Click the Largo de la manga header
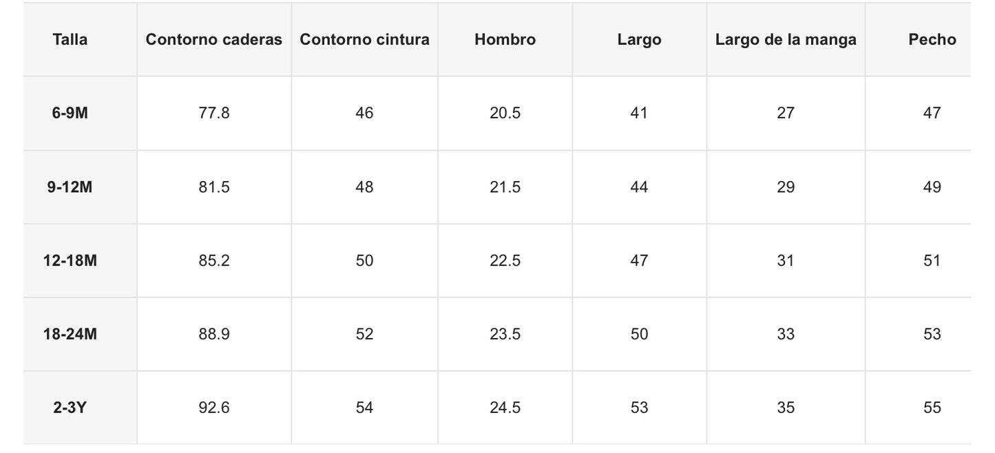 (786, 40)
